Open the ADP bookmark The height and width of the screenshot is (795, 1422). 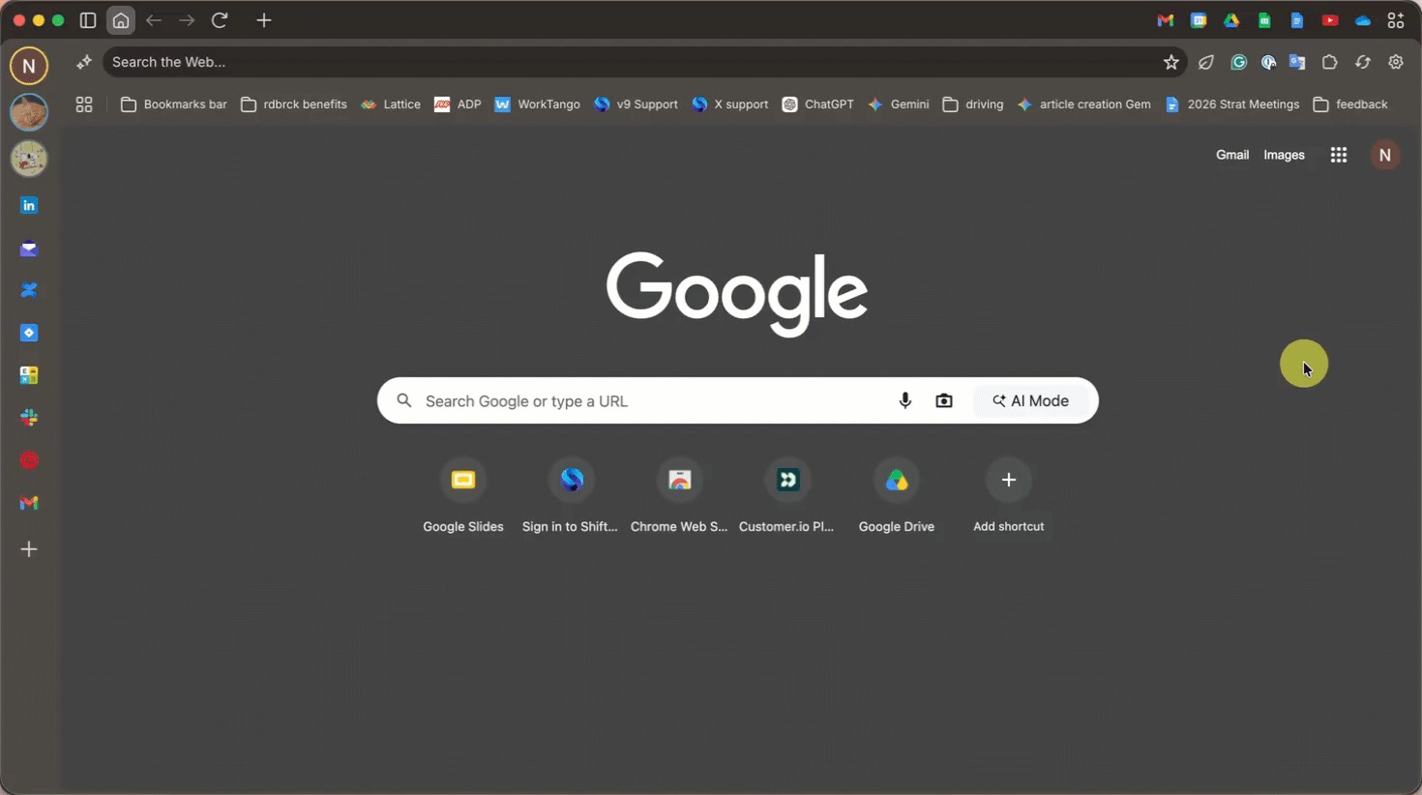[458, 104]
